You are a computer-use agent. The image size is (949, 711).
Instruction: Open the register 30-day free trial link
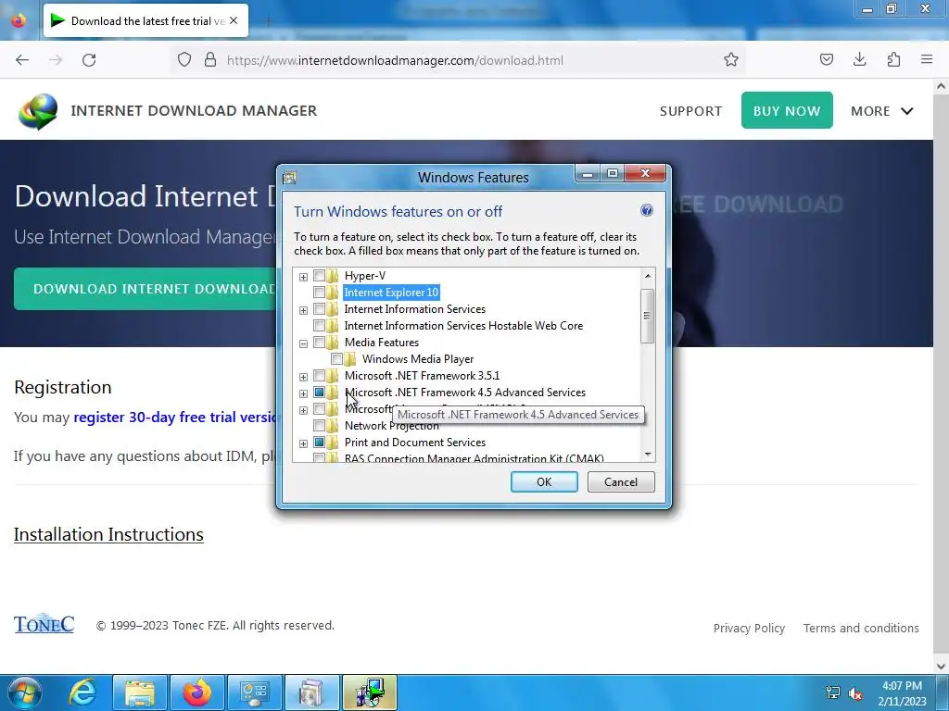175,418
